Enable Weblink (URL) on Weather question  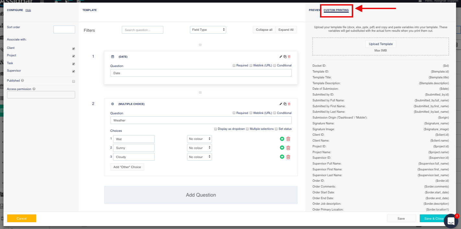[x=251, y=113]
